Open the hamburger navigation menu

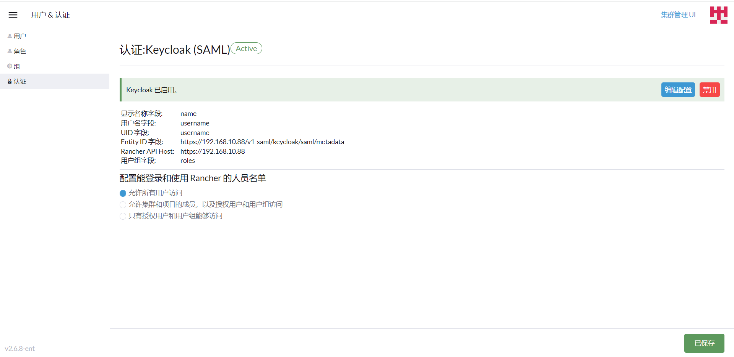(13, 14)
